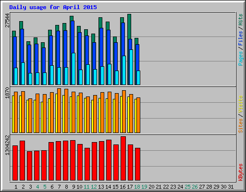
Task: Click day 30 on the x-axis
Action: pyautogui.click(x=223, y=187)
